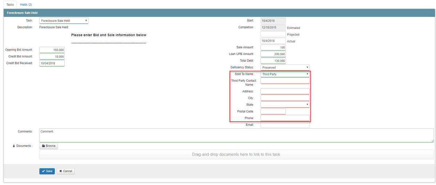Click the Estimated completion date field

[273, 27]
